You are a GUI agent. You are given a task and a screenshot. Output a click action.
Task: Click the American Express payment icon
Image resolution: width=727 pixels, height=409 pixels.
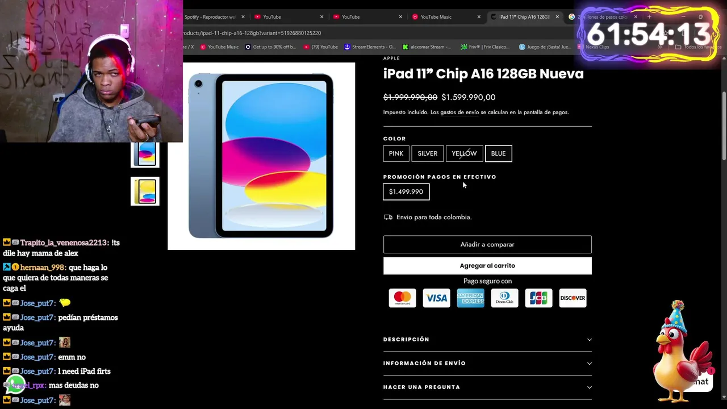point(470,298)
